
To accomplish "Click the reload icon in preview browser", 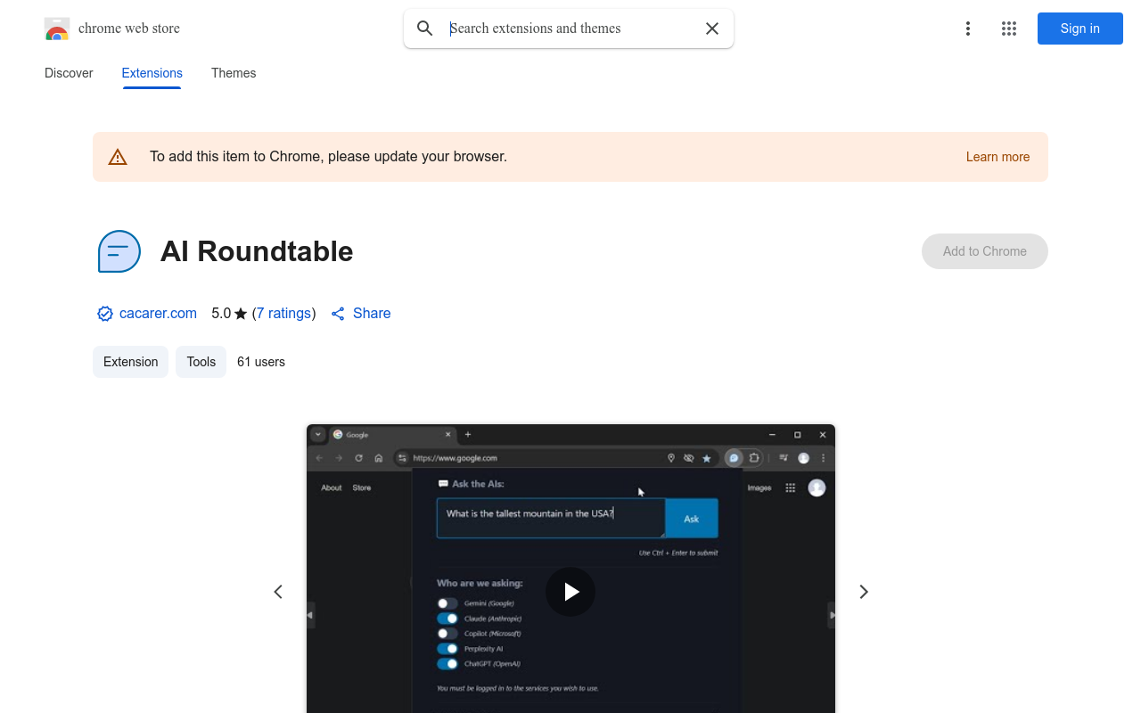I will 358,458.
